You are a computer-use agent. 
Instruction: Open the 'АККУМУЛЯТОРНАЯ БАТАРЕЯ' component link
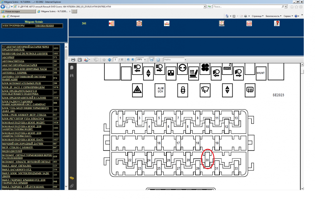20,65
